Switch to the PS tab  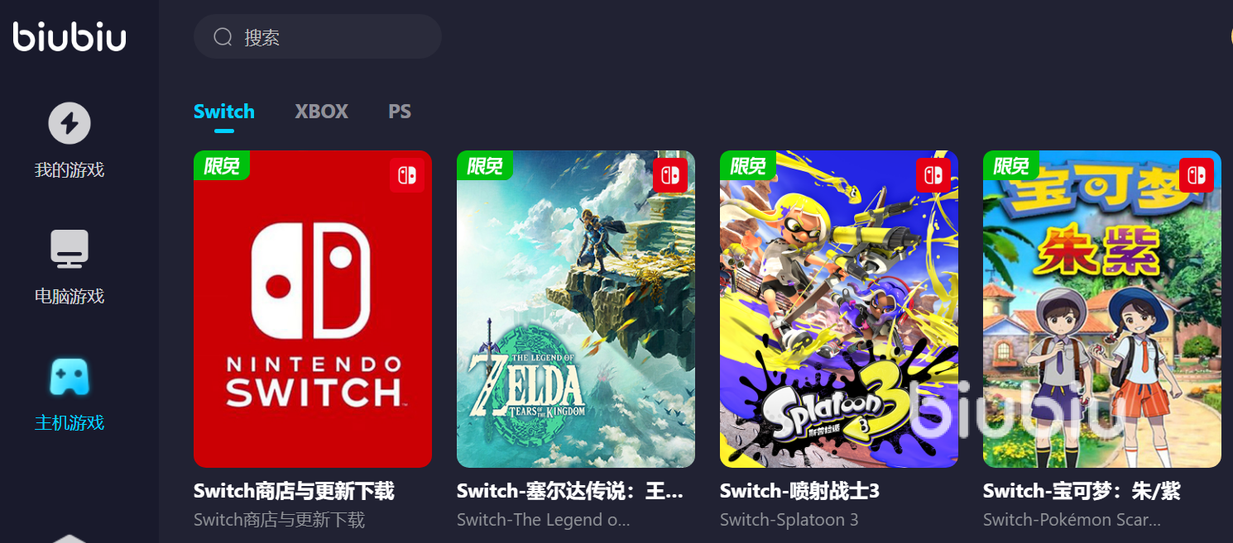(400, 112)
